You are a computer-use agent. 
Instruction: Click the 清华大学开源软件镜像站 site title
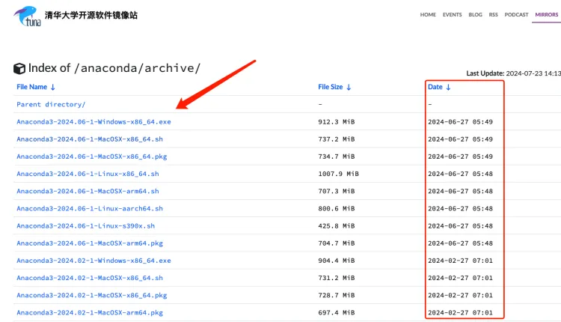pyautogui.click(x=91, y=15)
